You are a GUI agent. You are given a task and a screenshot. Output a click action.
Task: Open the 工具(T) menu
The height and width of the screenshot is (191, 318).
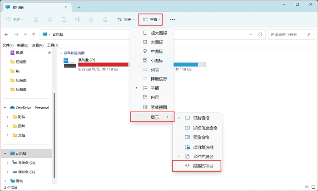click(53, 45)
